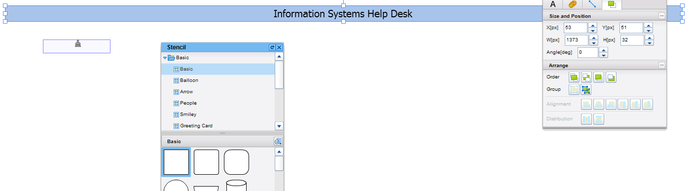Pick the heavily rounded rectangle shape

[236, 162]
